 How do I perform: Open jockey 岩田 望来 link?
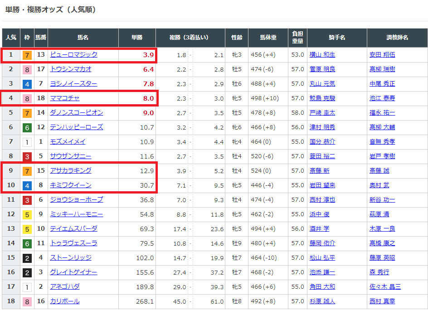(322, 185)
